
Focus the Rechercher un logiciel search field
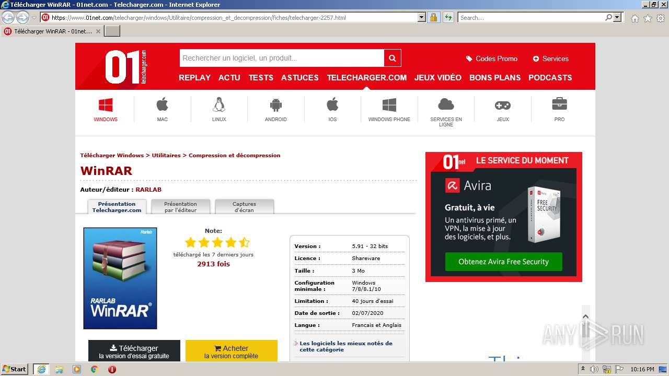pos(282,58)
